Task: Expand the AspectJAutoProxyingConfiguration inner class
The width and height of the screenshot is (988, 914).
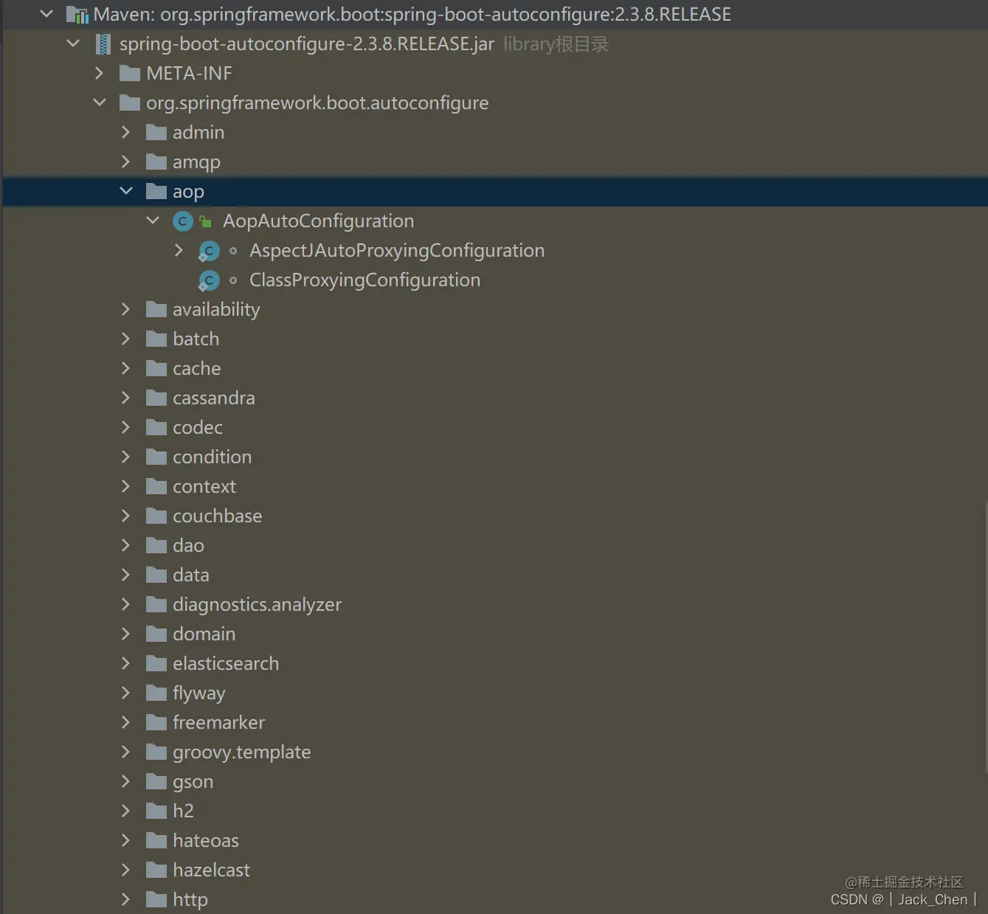Action: 179,250
